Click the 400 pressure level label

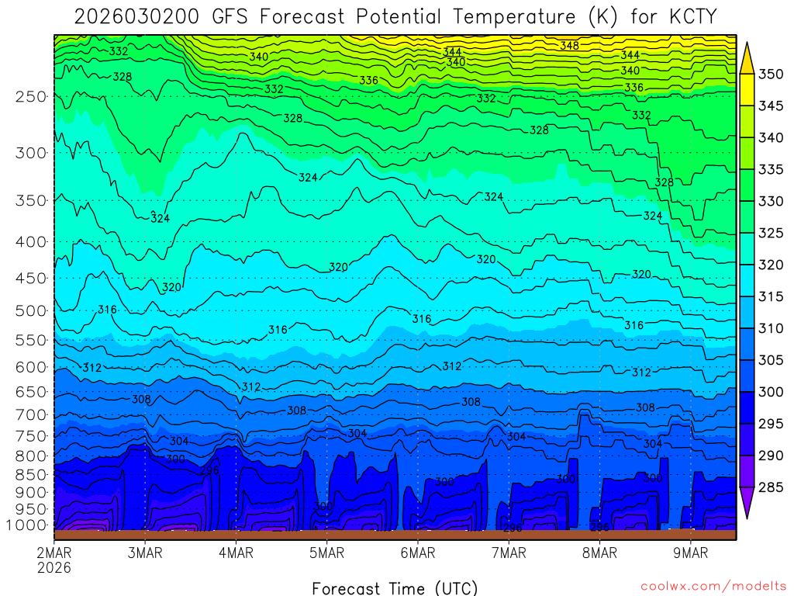(31, 242)
